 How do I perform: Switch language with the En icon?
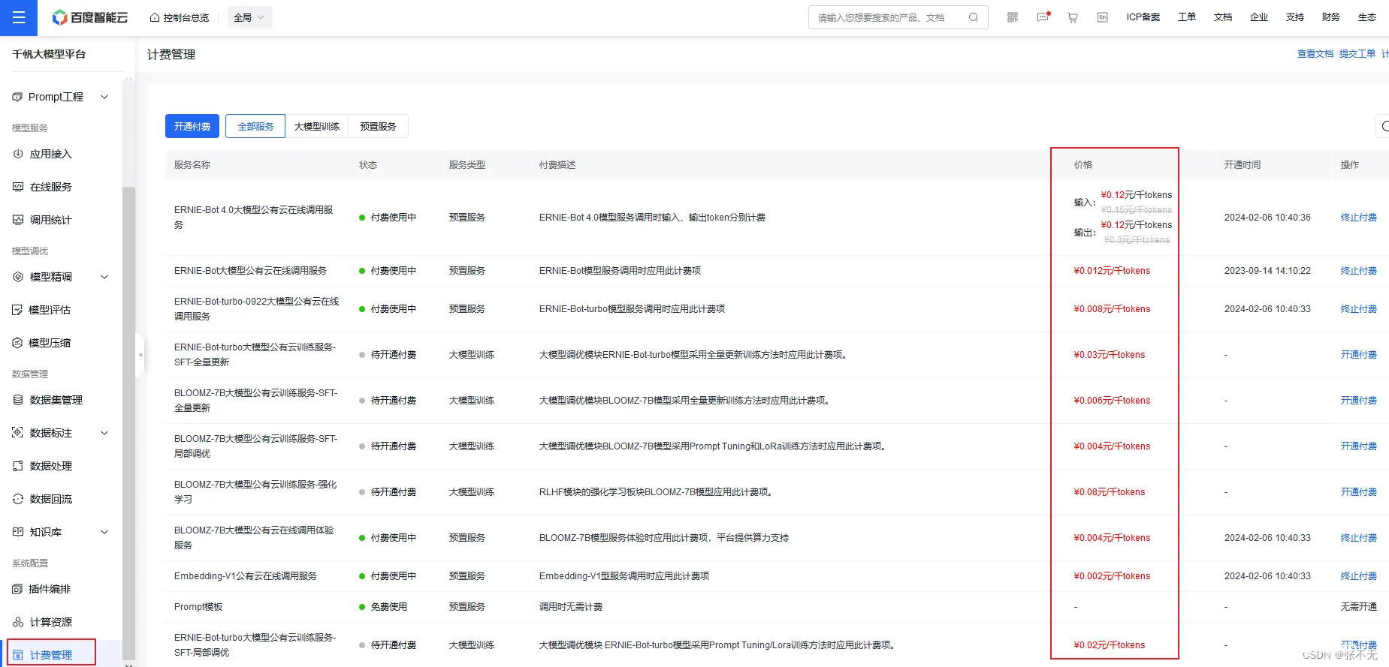[x=1103, y=17]
